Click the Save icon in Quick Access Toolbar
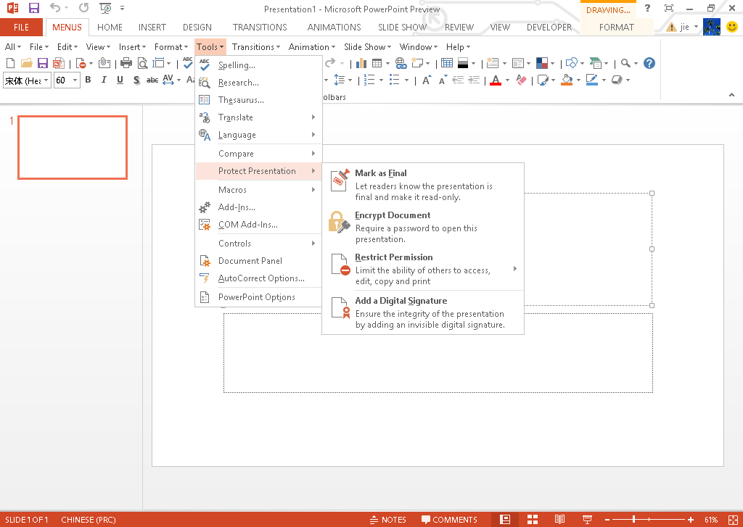The width and height of the screenshot is (743, 527). 33,8
